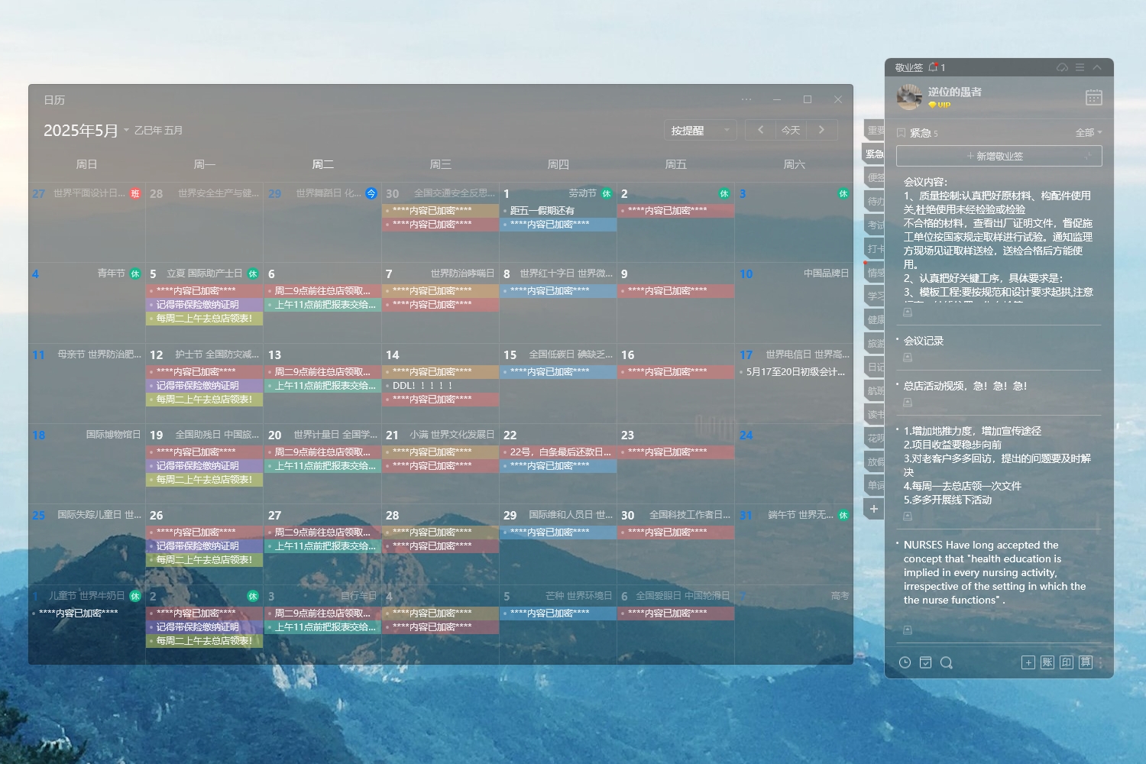This screenshot has height=764, width=1146.
Task: Open the calendar icon beside the user profile
Action: 1093,97
